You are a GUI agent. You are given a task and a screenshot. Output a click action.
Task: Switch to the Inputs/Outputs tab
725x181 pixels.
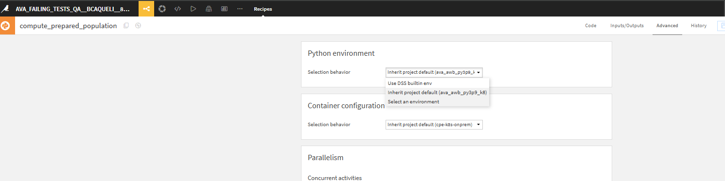(627, 26)
